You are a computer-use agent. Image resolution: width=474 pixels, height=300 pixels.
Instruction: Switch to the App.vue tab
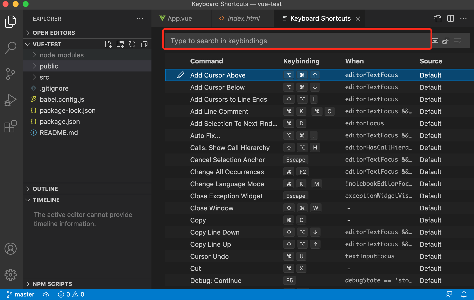(x=182, y=19)
